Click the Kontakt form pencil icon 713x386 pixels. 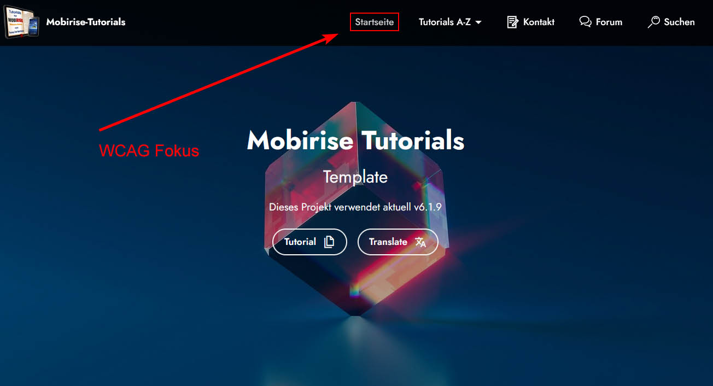point(512,22)
